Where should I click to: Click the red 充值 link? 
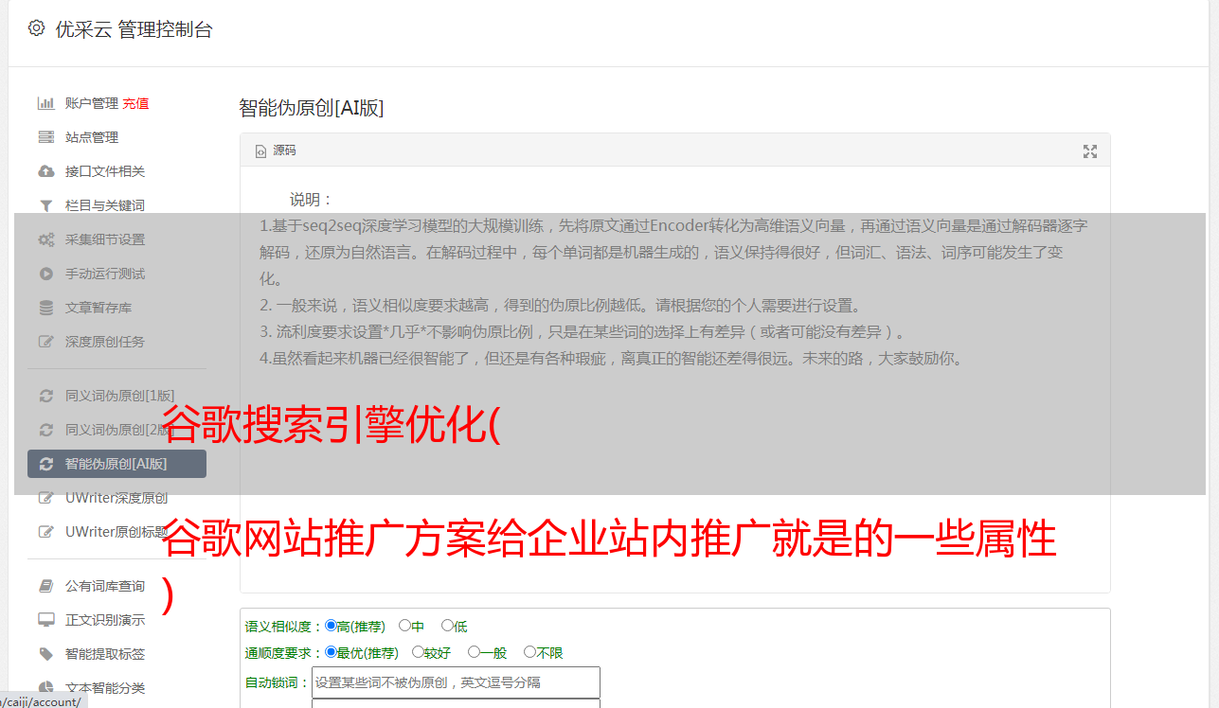click(135, 103)
